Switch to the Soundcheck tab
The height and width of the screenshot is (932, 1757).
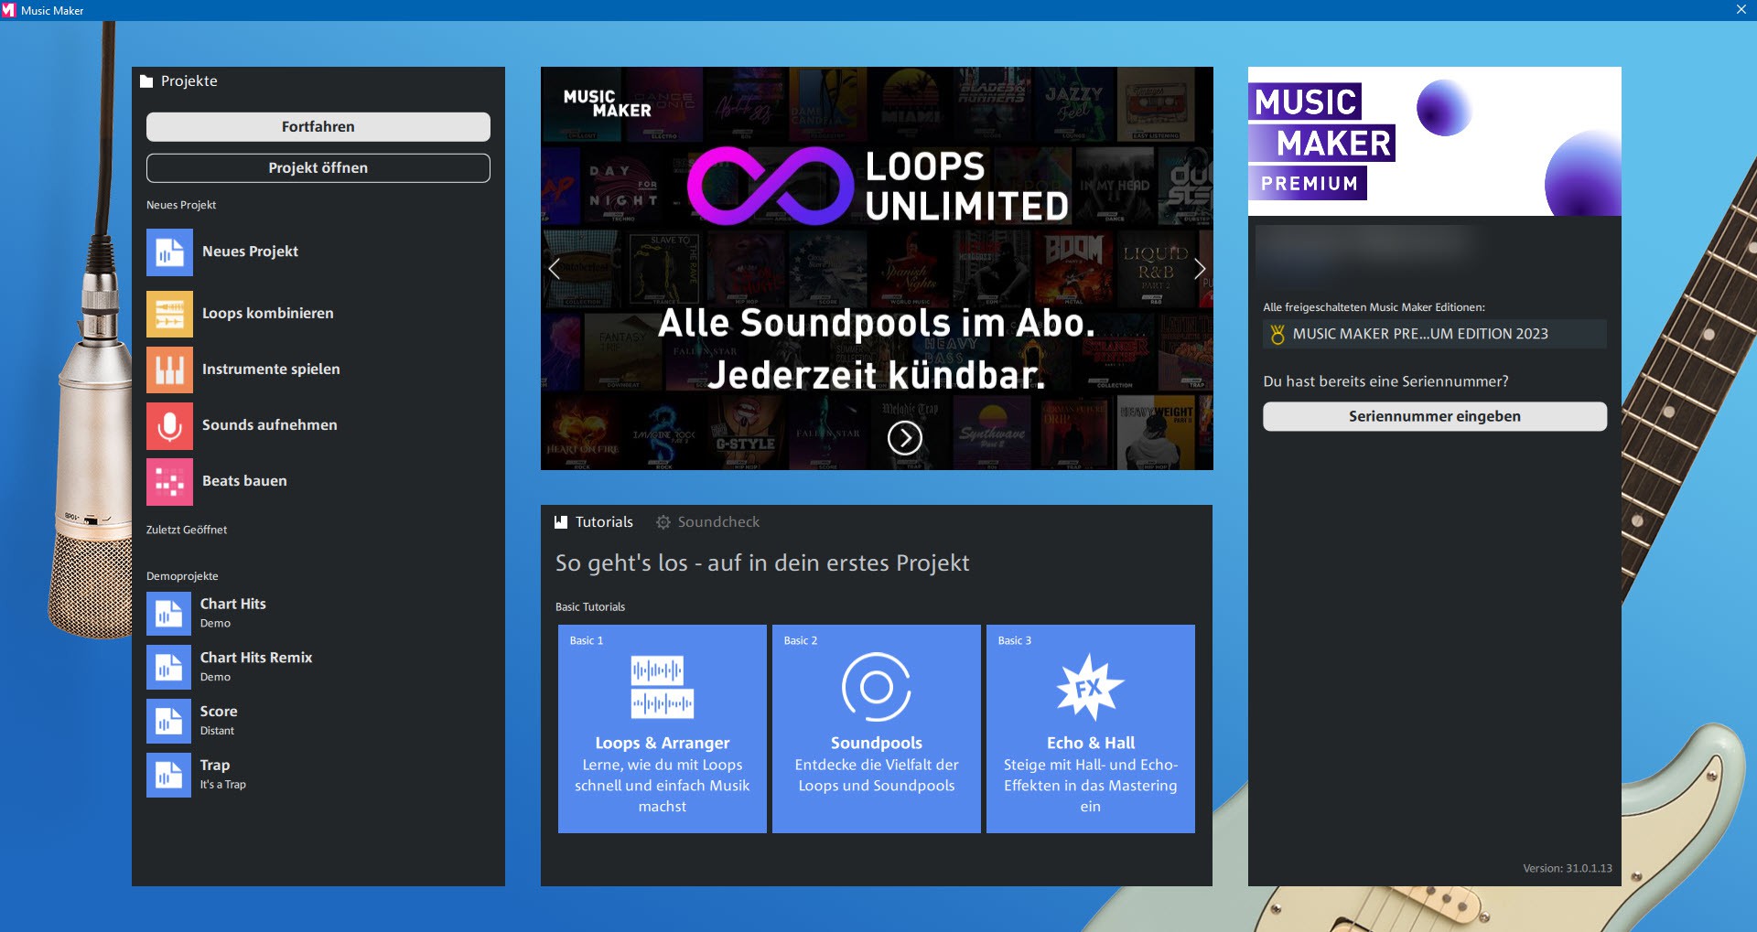(708, 522)
